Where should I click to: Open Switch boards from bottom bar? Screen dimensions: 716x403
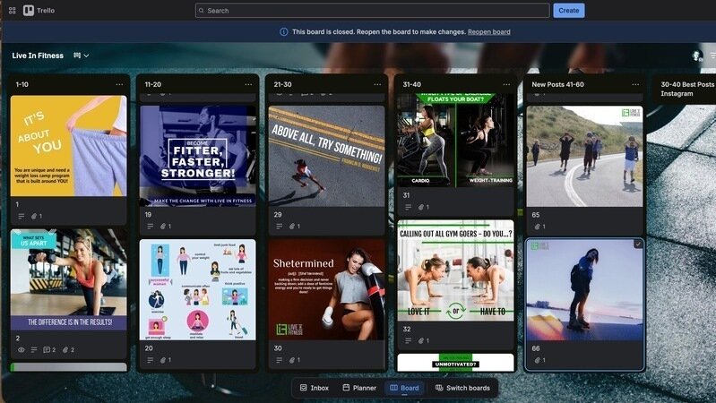point(462,388)
